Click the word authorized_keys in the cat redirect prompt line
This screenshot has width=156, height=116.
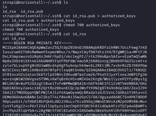point(118,16)
